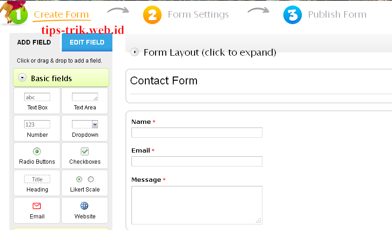Click the Create Form step link

coord(61,14)
